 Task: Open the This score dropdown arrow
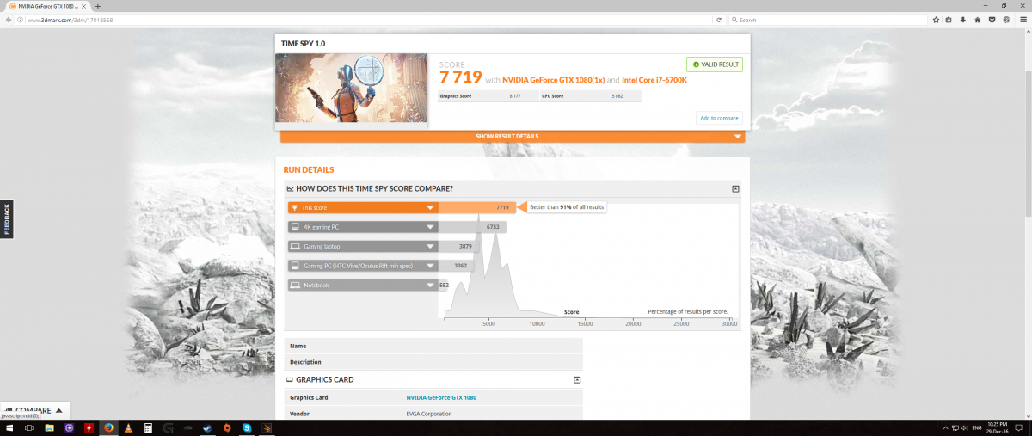pyautogui.click(x=430, y=207)
